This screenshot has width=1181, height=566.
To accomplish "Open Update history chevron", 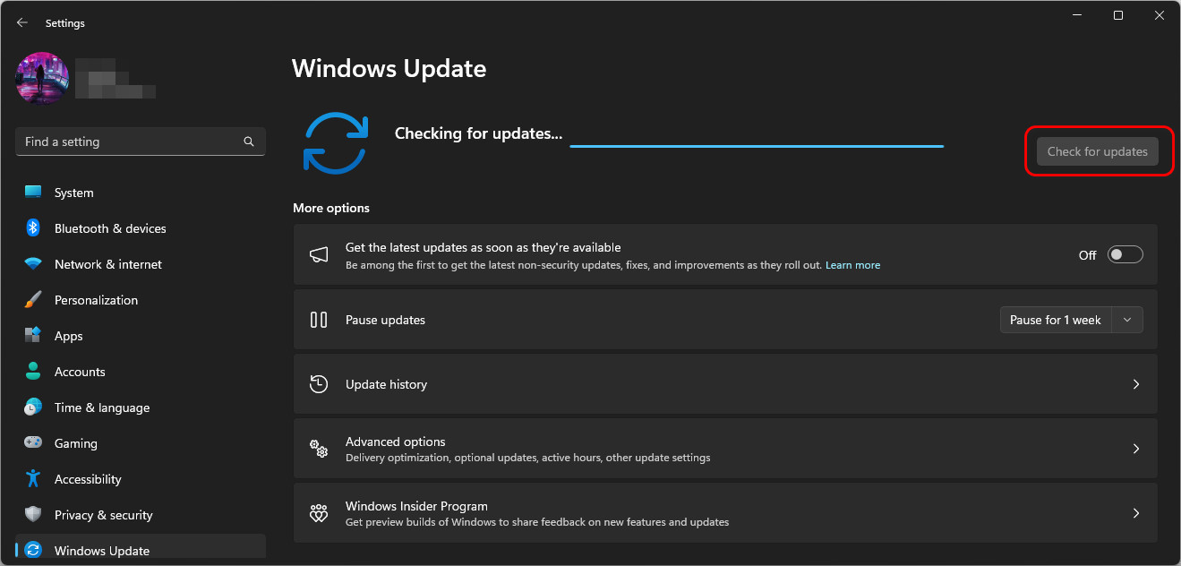I will 1136,384.
